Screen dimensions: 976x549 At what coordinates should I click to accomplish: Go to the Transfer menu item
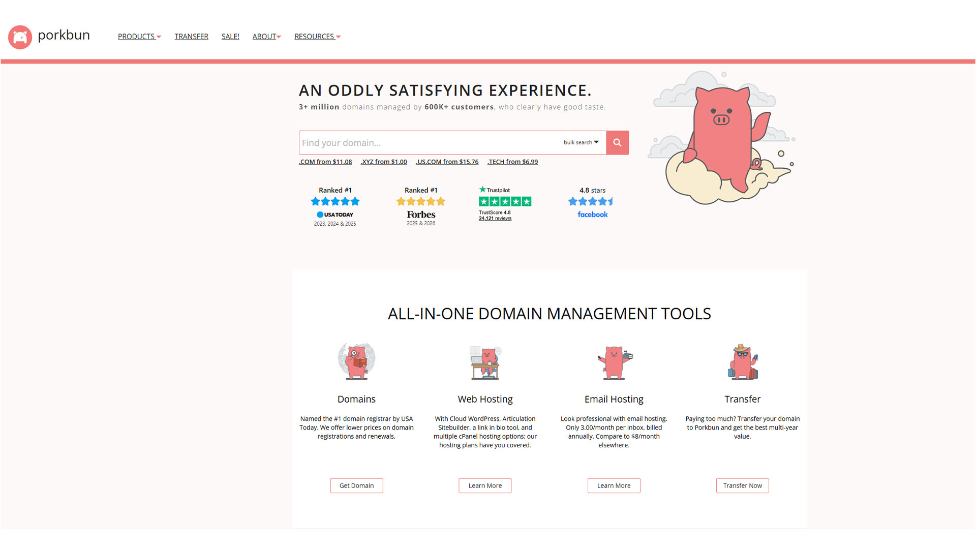[192, 37]
